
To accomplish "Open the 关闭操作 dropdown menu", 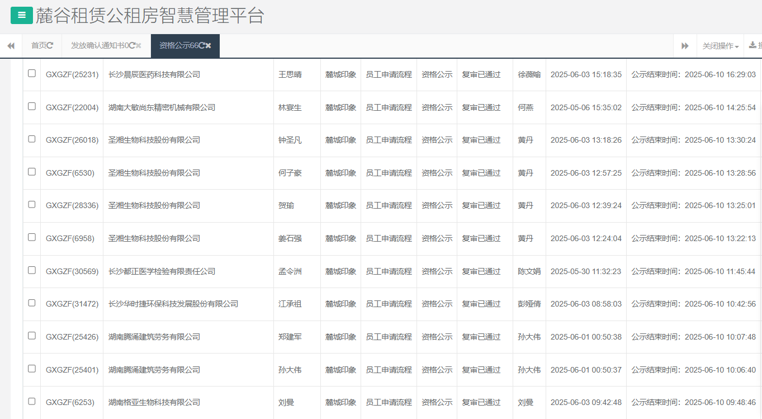I will tap(720, 46).
